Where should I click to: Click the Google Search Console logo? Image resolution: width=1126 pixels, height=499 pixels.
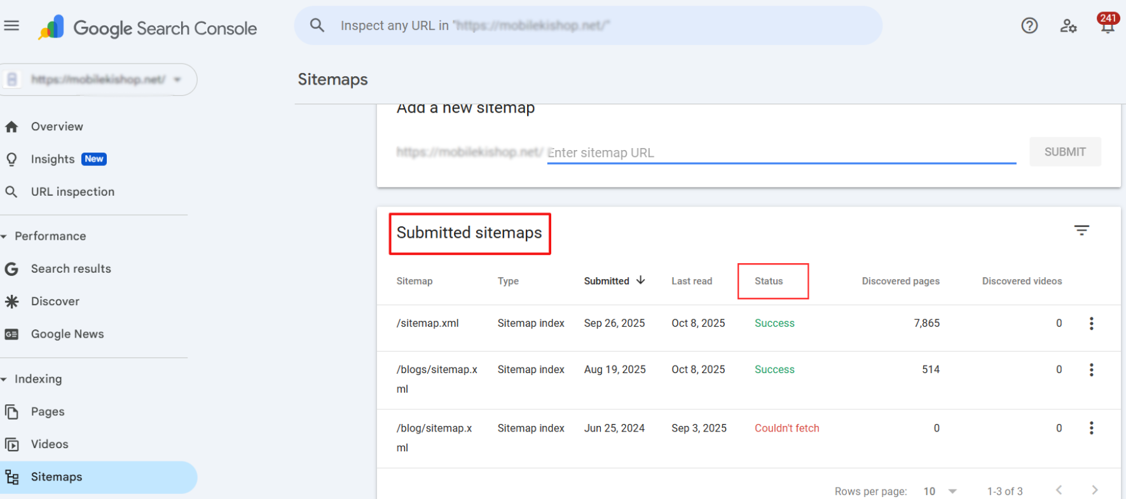point(148,27)
